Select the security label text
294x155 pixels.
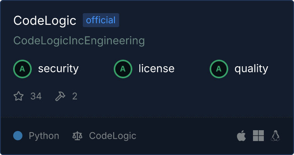(x=58, y=69)
